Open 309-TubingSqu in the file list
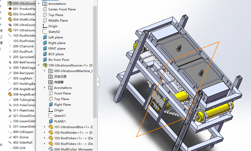Image resolution: width=251 pixels, height=151 pixels. click(24, 100)
